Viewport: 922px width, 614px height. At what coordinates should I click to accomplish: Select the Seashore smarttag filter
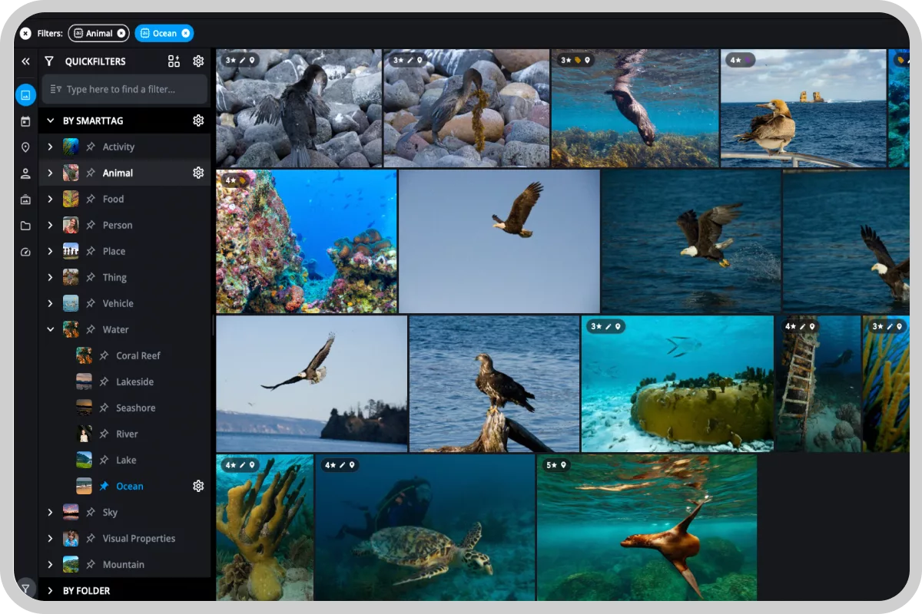(135, 408)
